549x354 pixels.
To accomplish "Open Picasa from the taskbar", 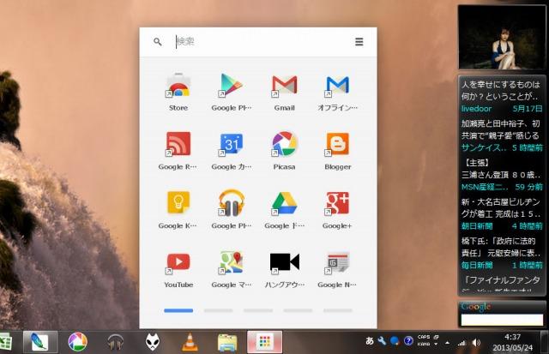I will [77, 342].
